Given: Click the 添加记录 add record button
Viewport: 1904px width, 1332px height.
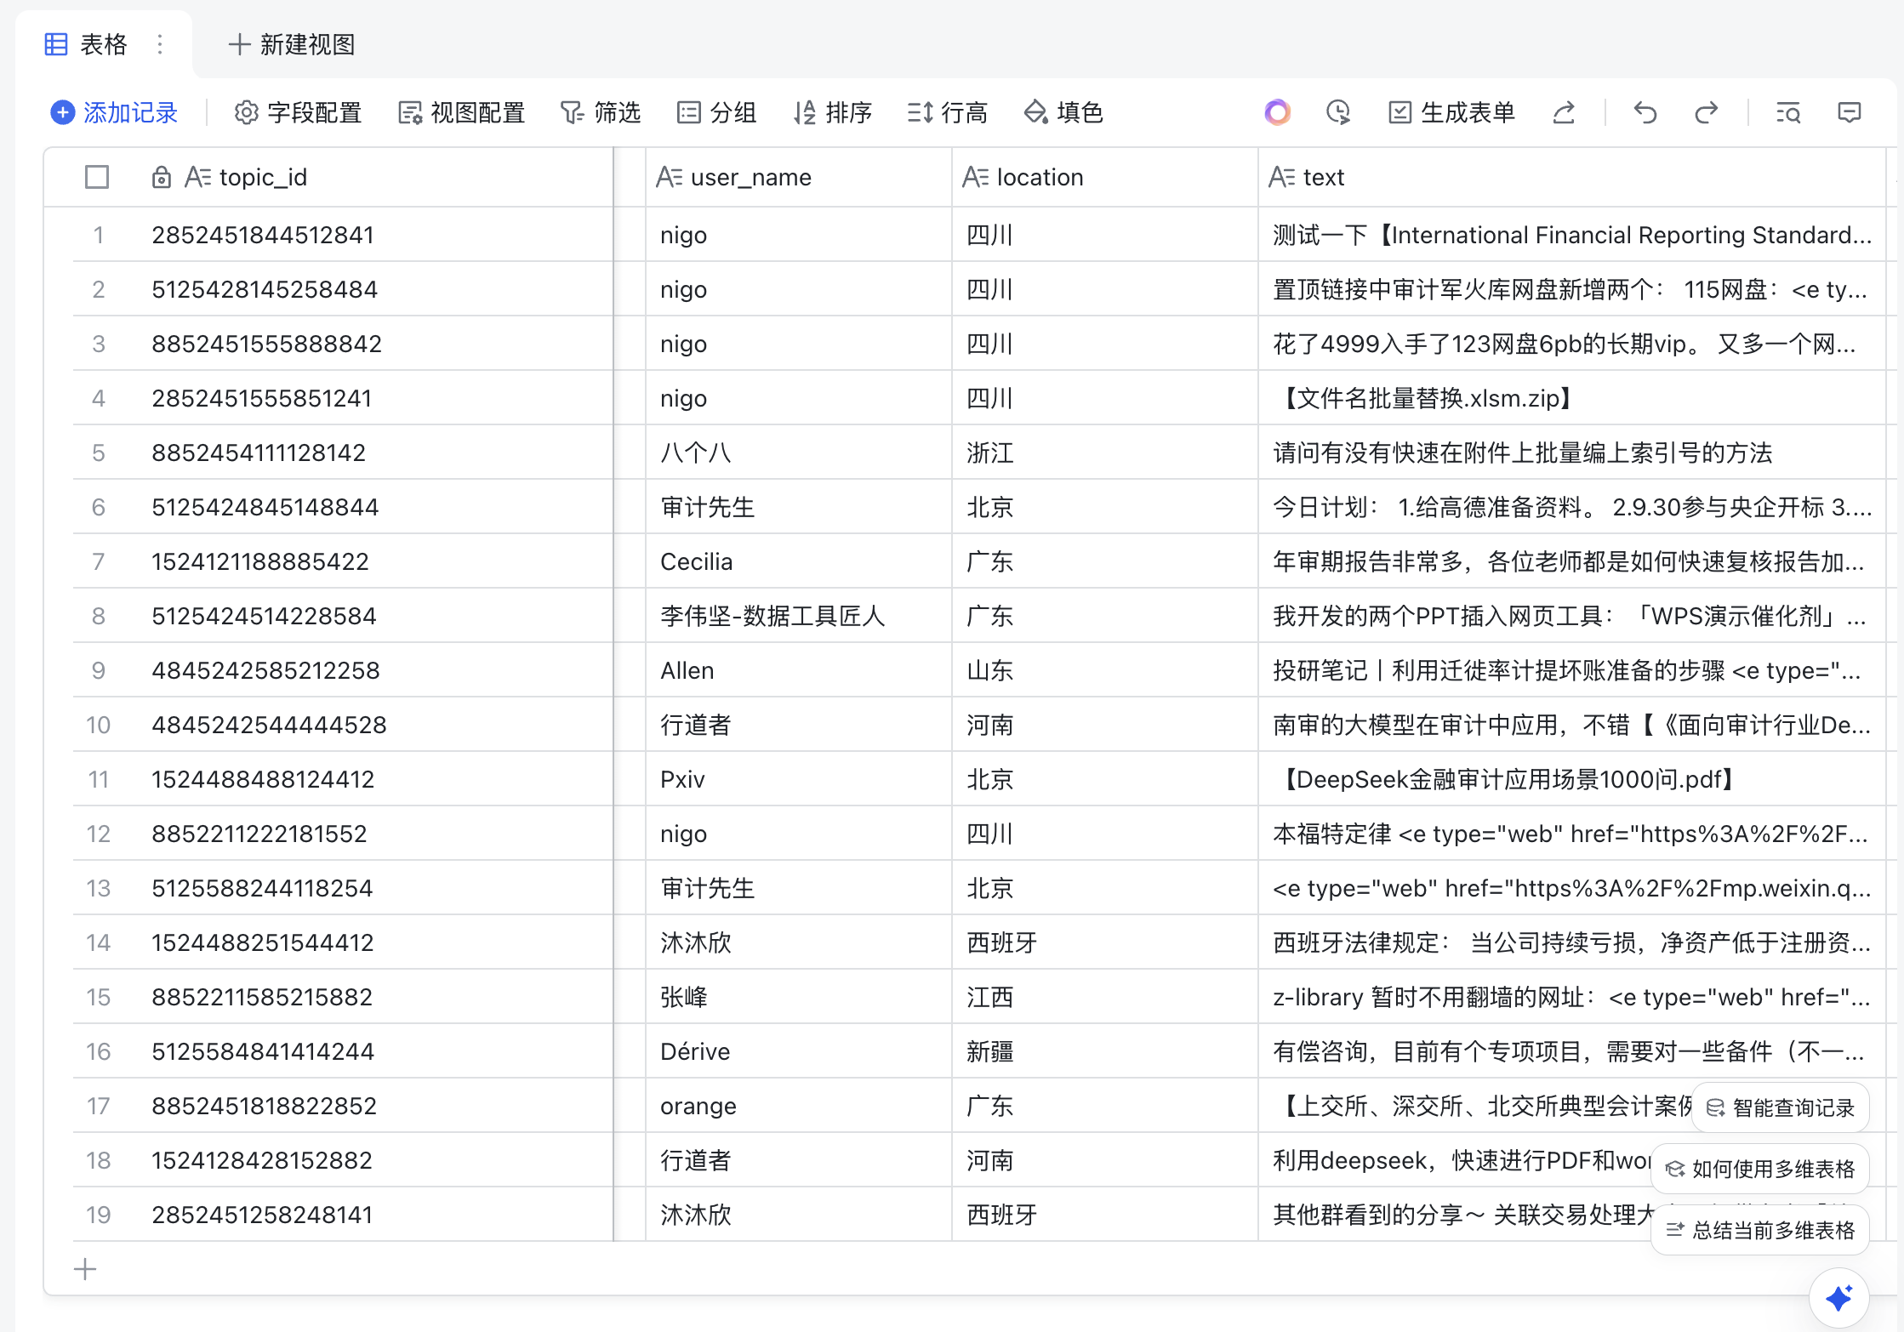Looking at the screenshot, I should tap(114, 112).
